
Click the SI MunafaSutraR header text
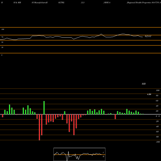40,3
